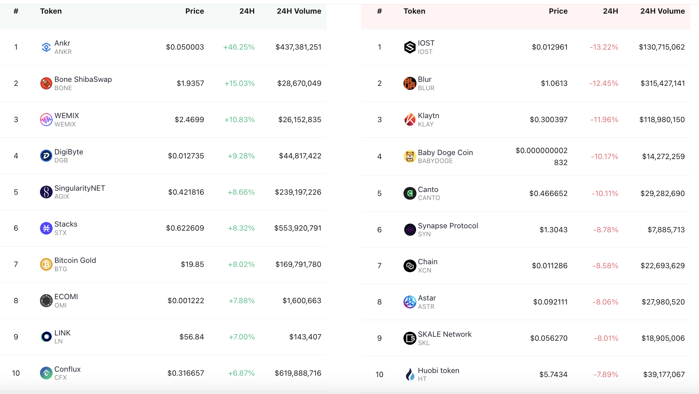
Task: Select the WEMIX waveform logo icon
Action: pos(46,120)
